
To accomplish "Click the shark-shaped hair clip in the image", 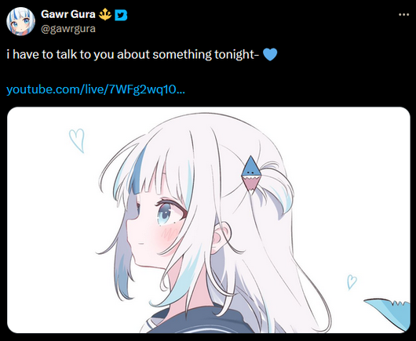I will point(251,175).
